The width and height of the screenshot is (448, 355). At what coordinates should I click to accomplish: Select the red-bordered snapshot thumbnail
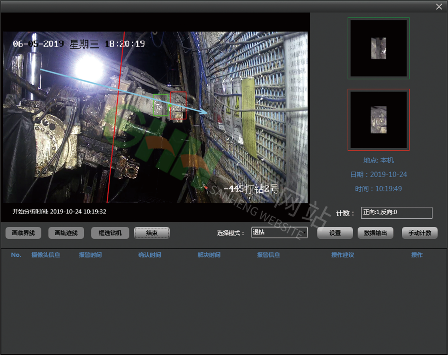point(379,120)
